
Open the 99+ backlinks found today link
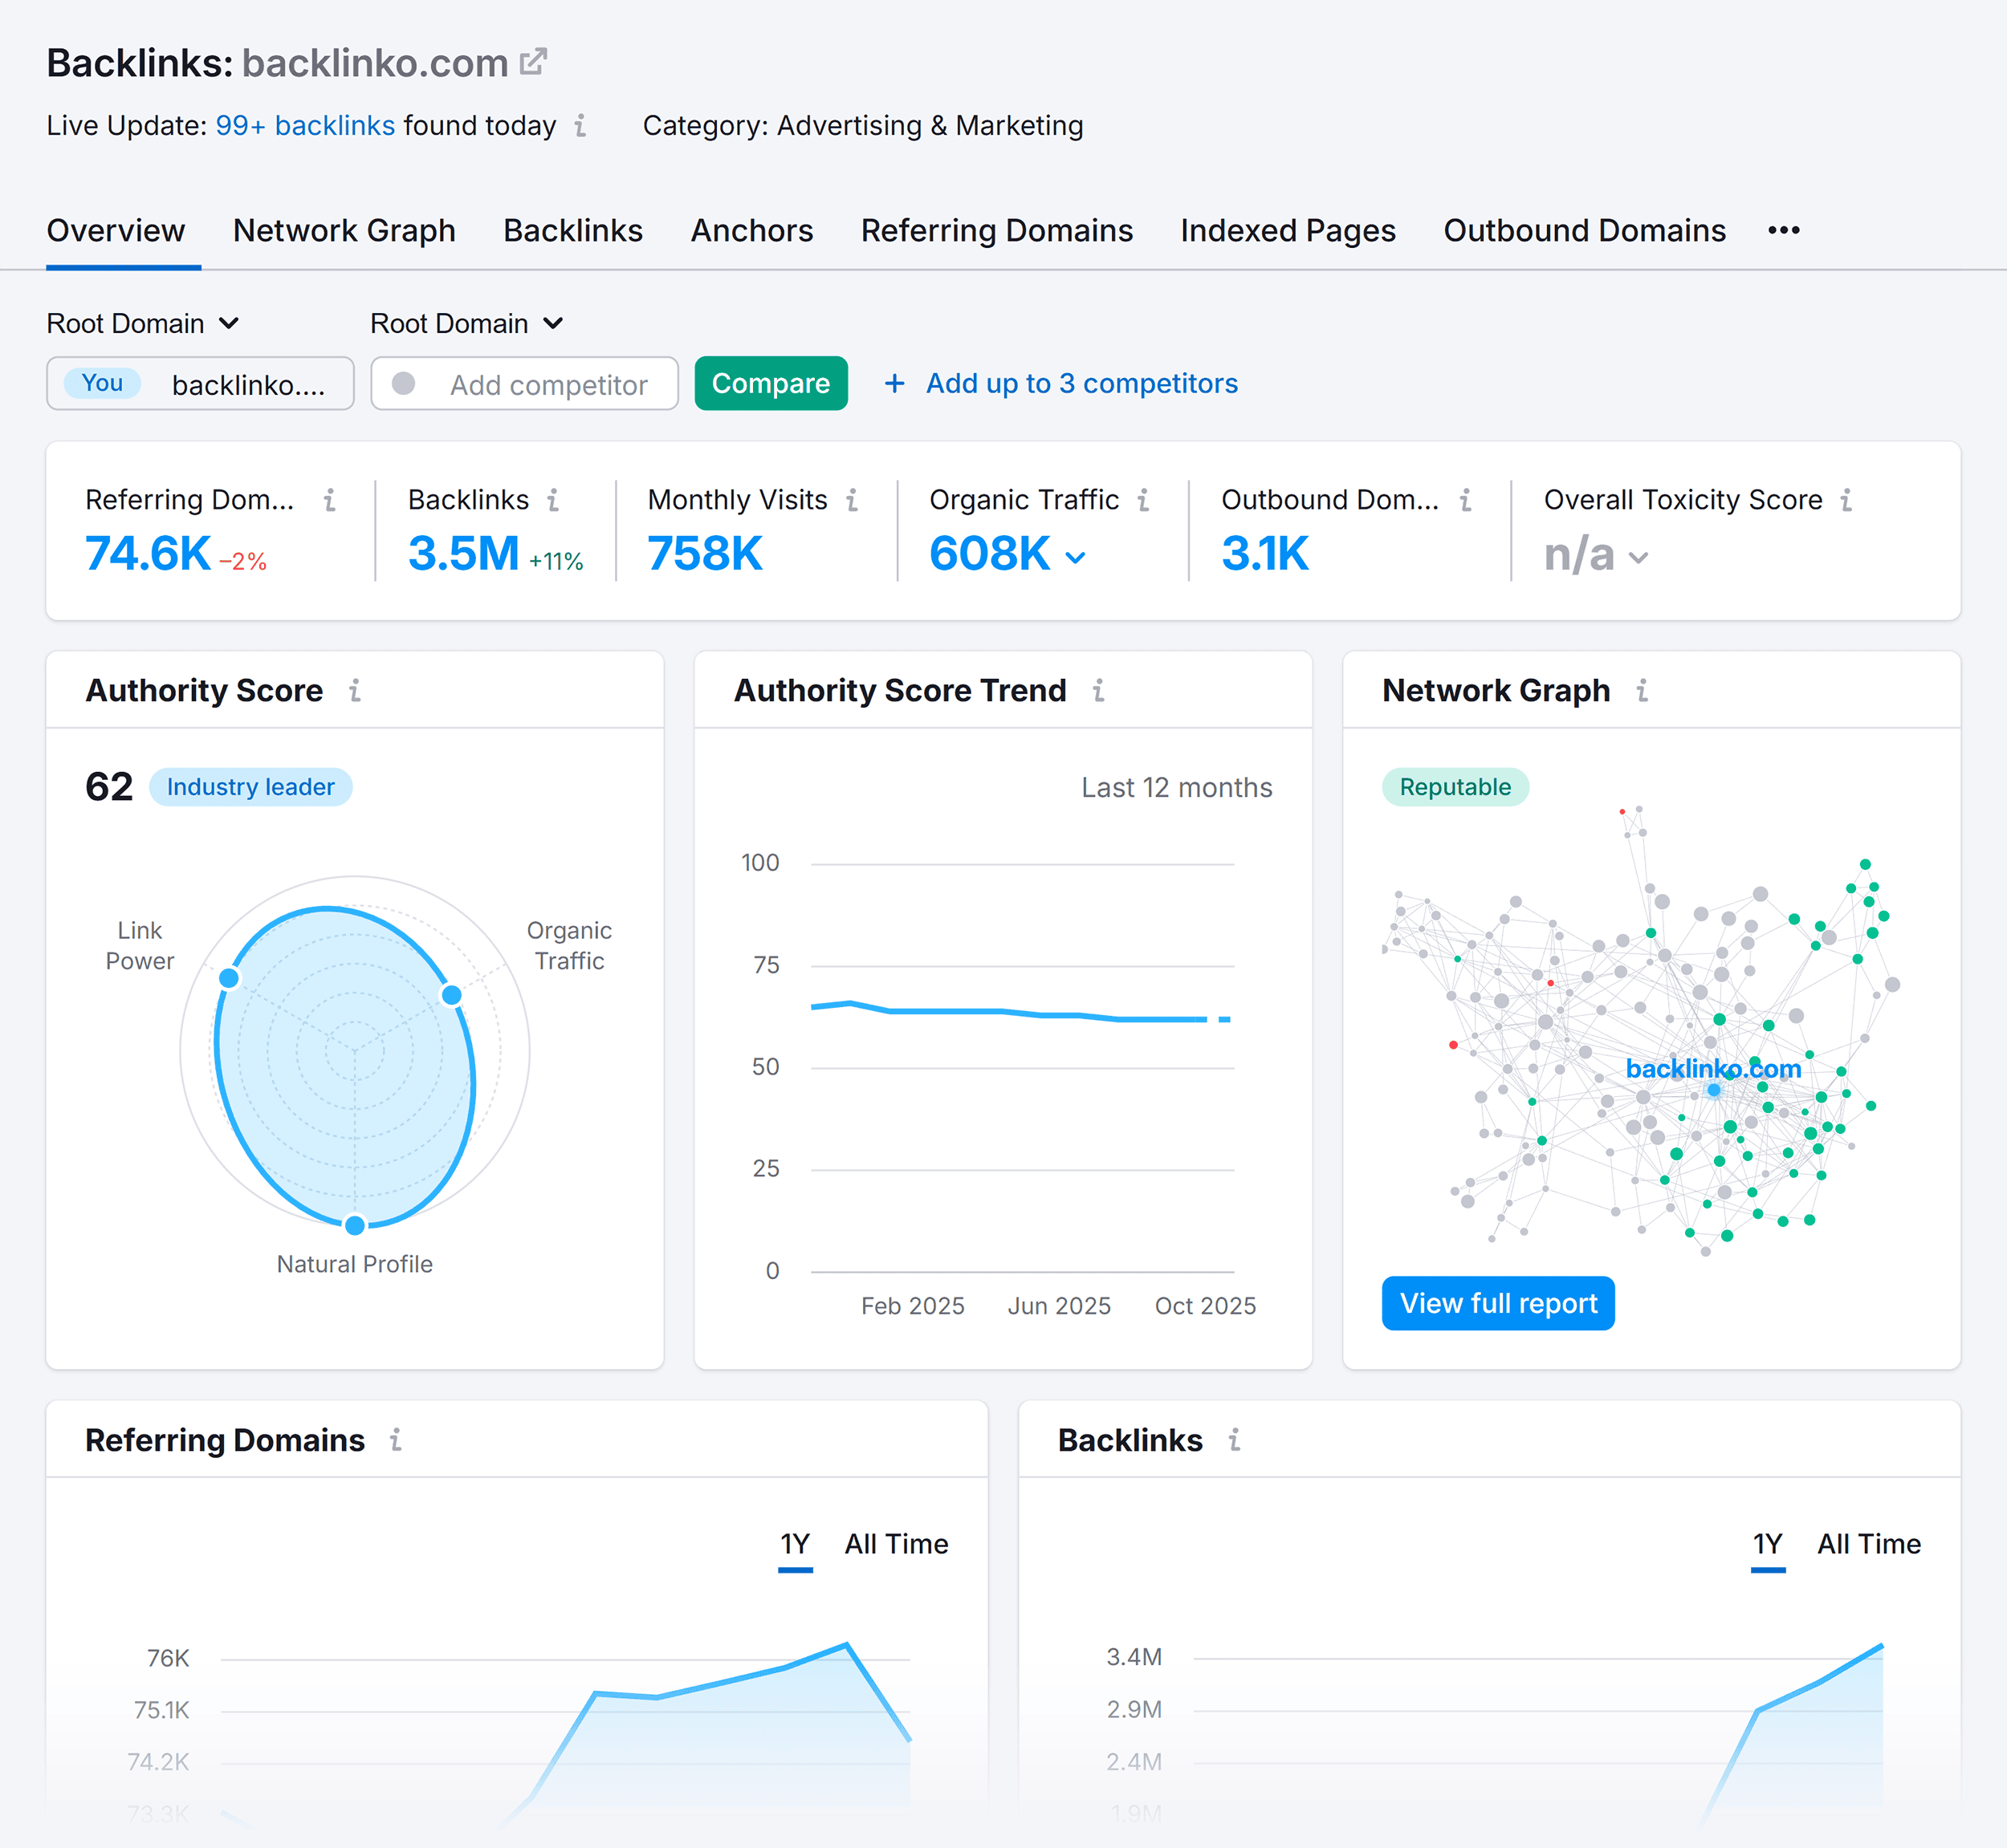(304, 126)
